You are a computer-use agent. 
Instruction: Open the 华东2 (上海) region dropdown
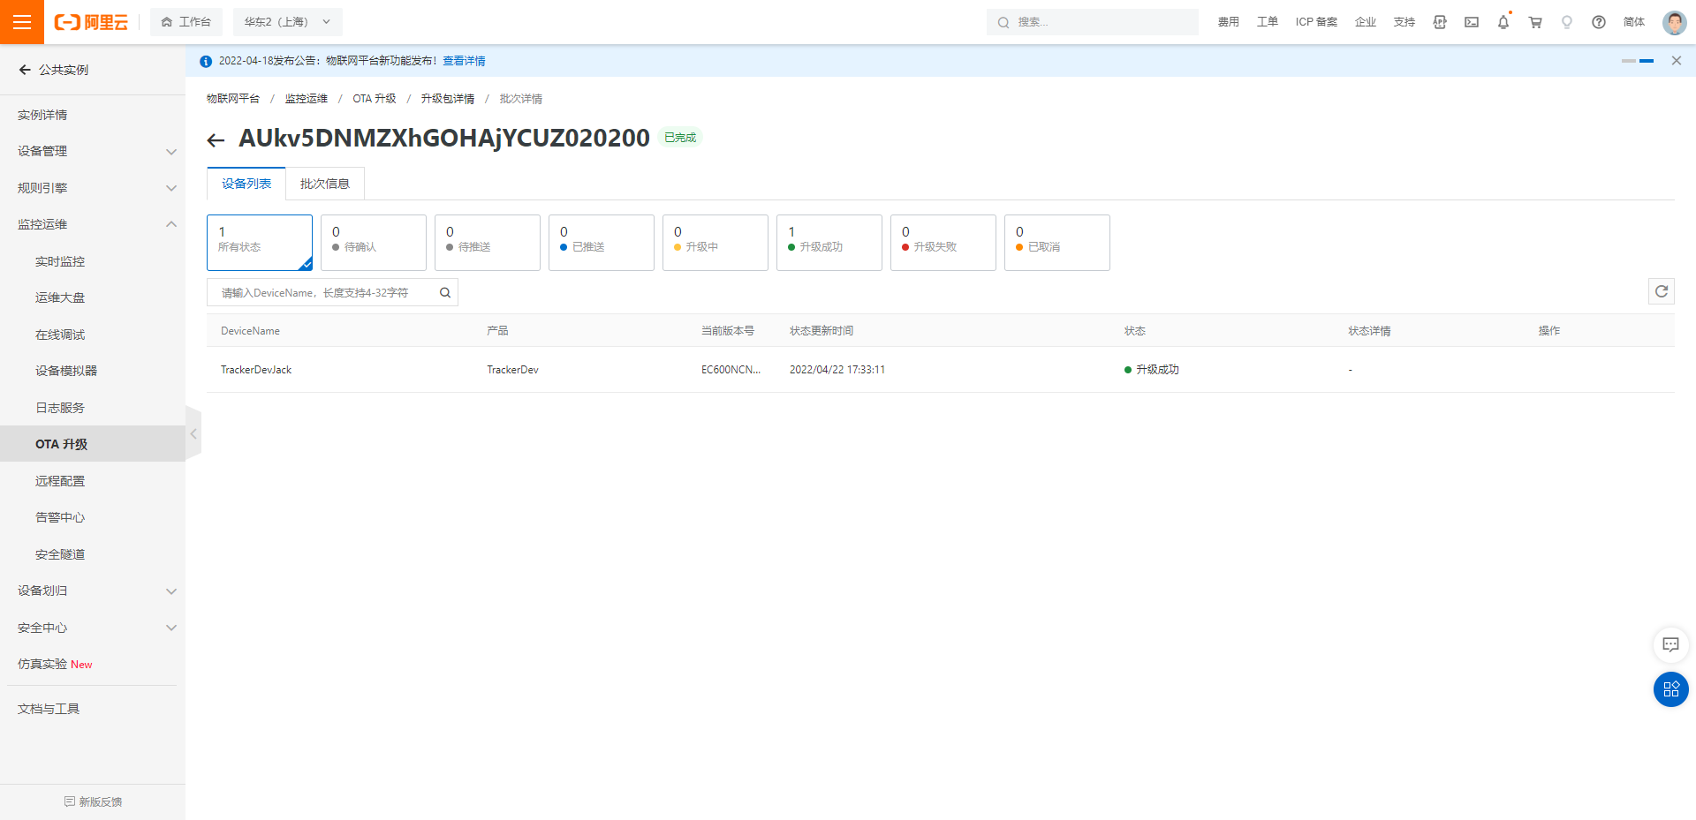pyautogui.click(x=287, y=22)
